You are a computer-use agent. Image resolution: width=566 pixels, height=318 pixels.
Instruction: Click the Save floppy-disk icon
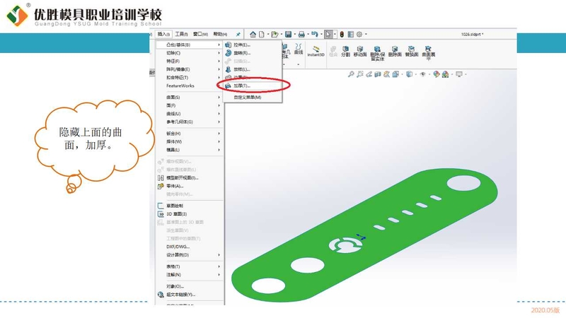pos(288,34)
